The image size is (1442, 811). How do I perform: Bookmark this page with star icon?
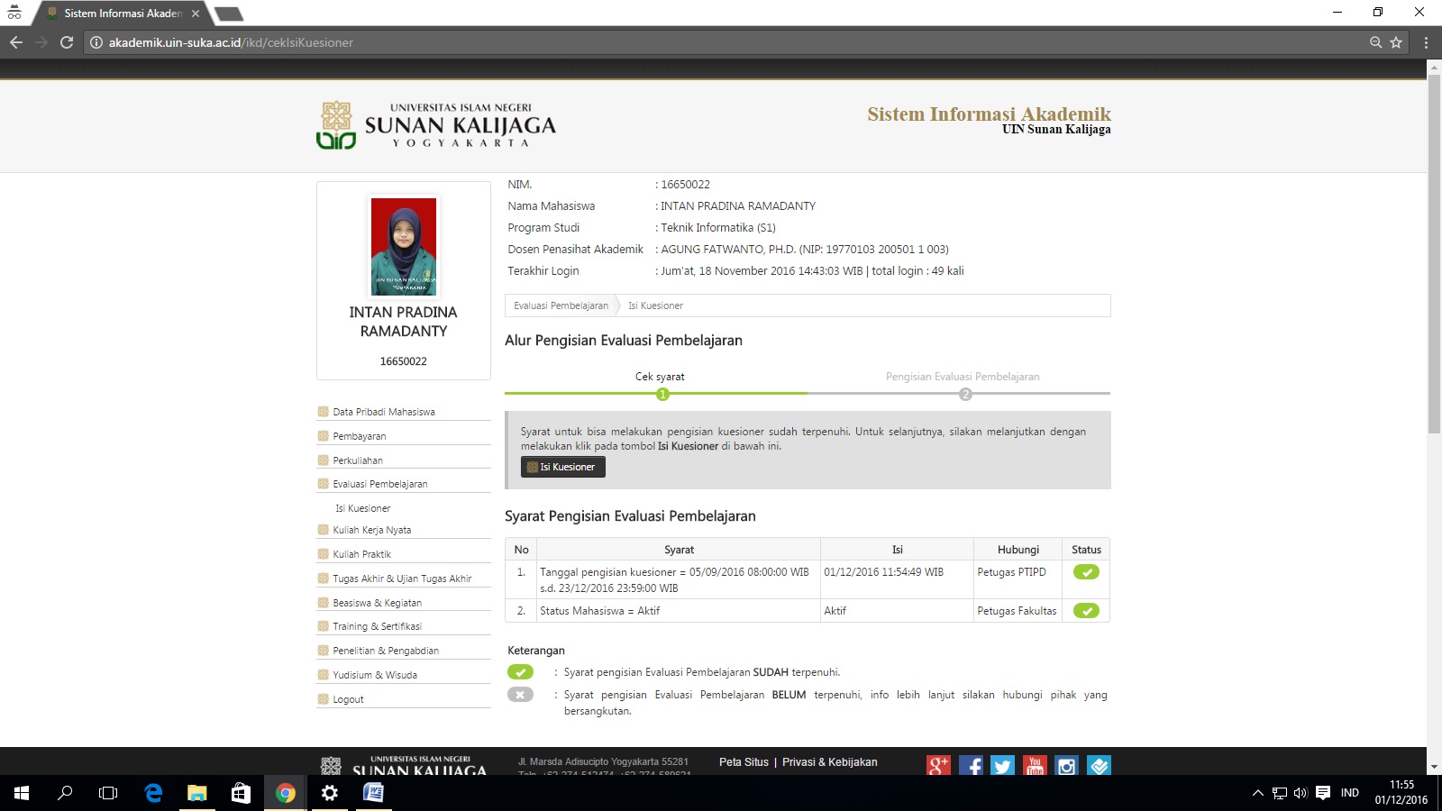coord(1396,42)
